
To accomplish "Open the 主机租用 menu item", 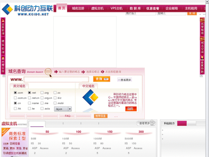I will click(191, 8).
